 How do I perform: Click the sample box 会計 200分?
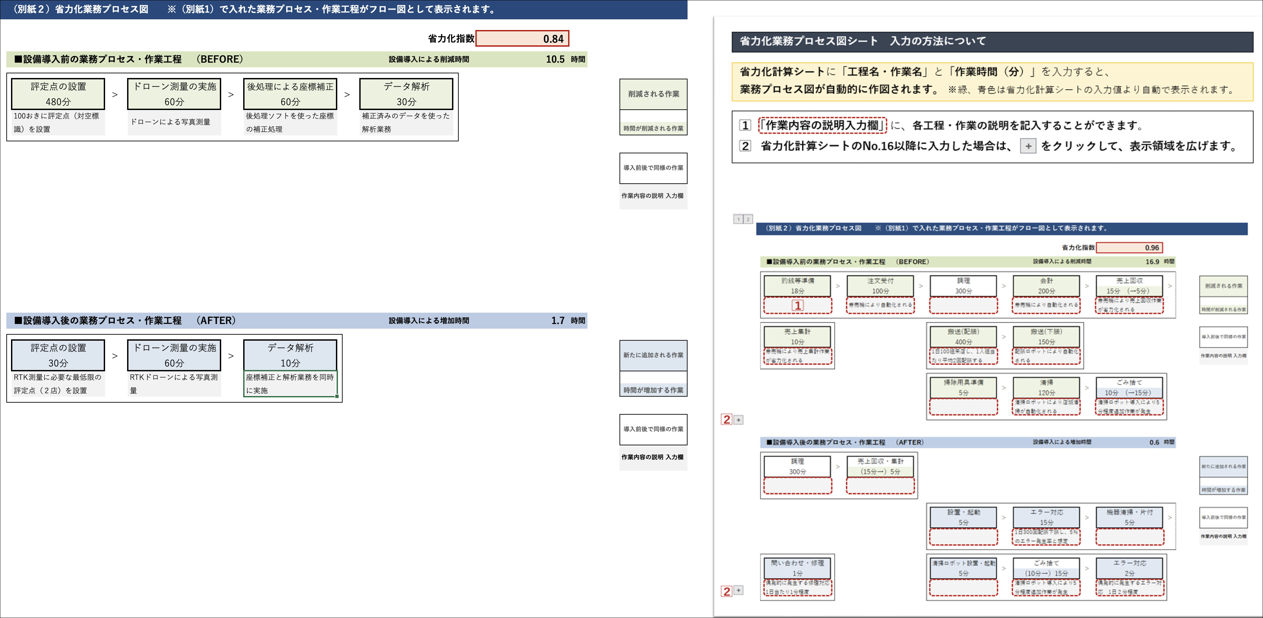(x=1046, y=286)
